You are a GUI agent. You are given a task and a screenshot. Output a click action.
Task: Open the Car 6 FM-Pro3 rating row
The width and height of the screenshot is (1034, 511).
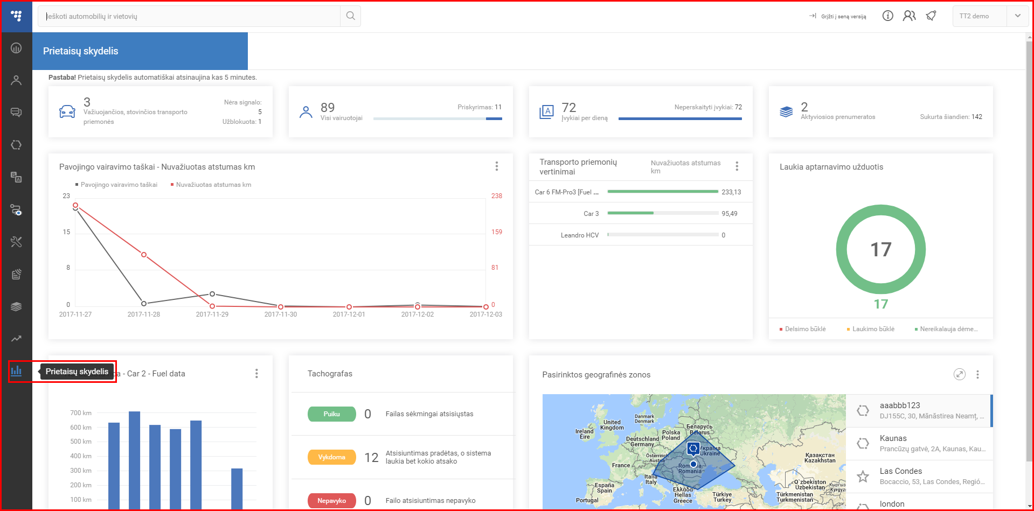coord(641,192)
